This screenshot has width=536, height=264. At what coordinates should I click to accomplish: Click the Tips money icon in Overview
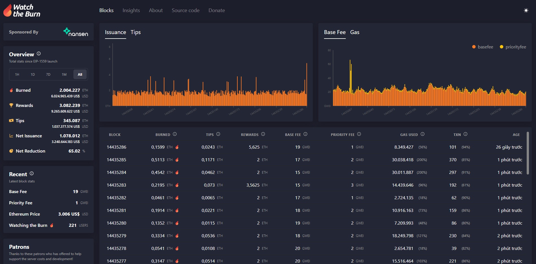coord(11,120)
